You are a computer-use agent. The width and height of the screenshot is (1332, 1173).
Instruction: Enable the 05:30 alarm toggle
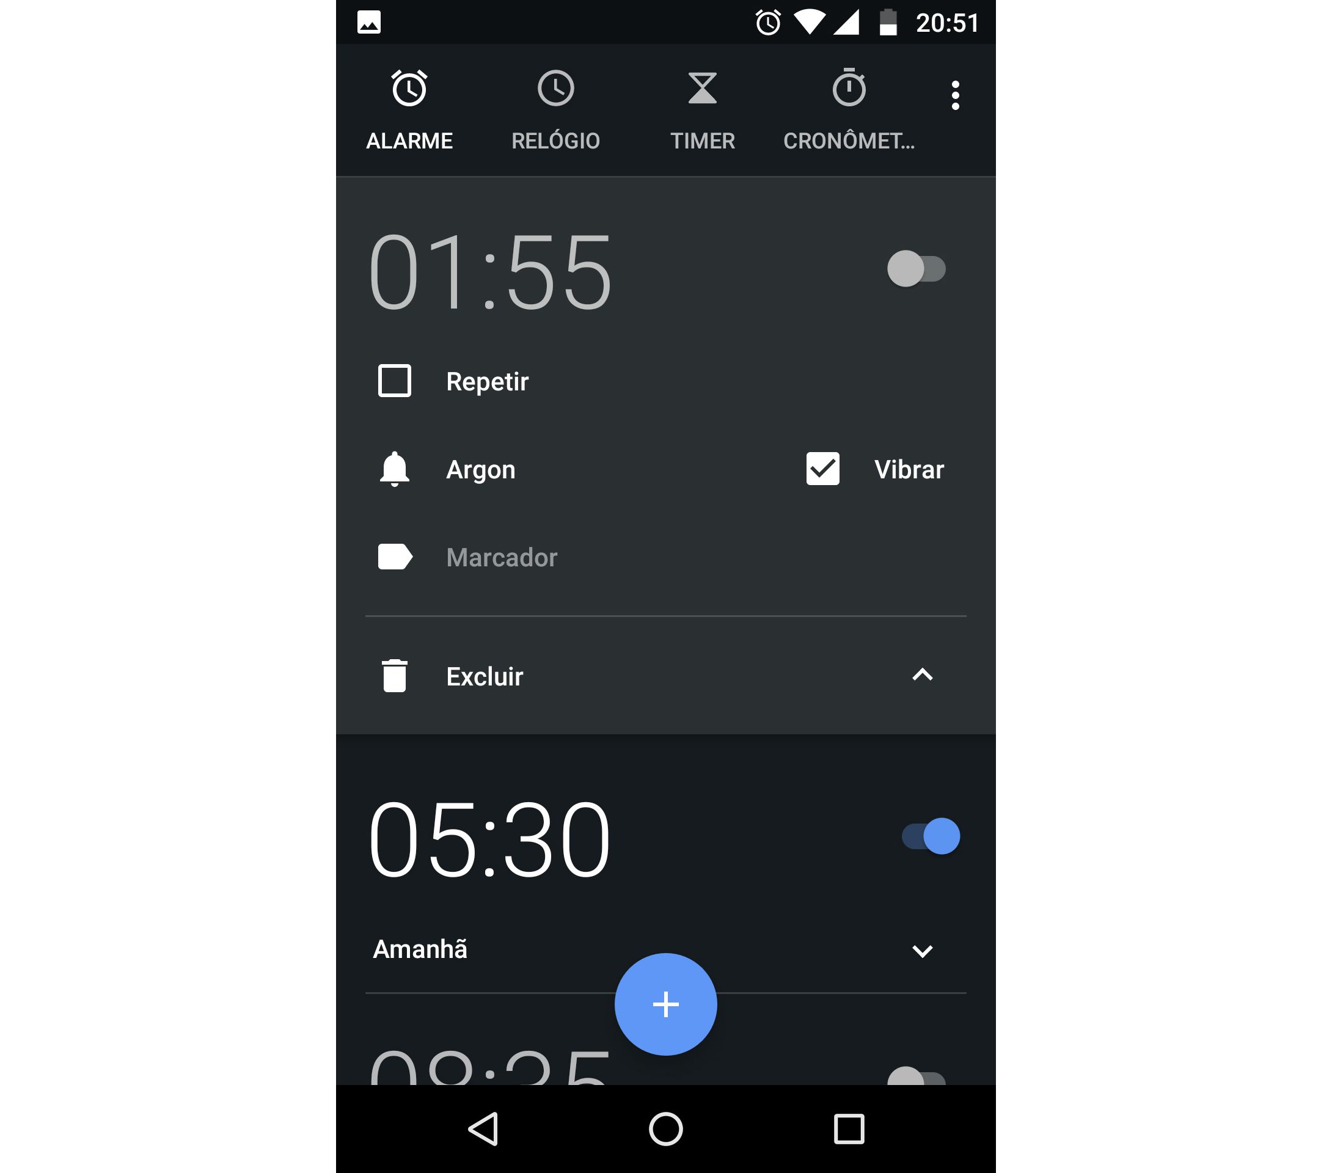coord(938,836)
